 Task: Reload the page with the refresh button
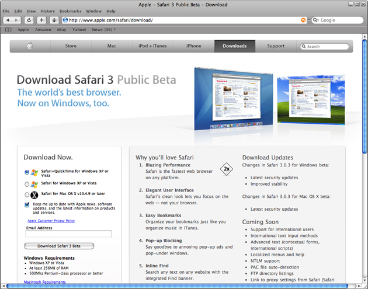click(x=29, y=20)
